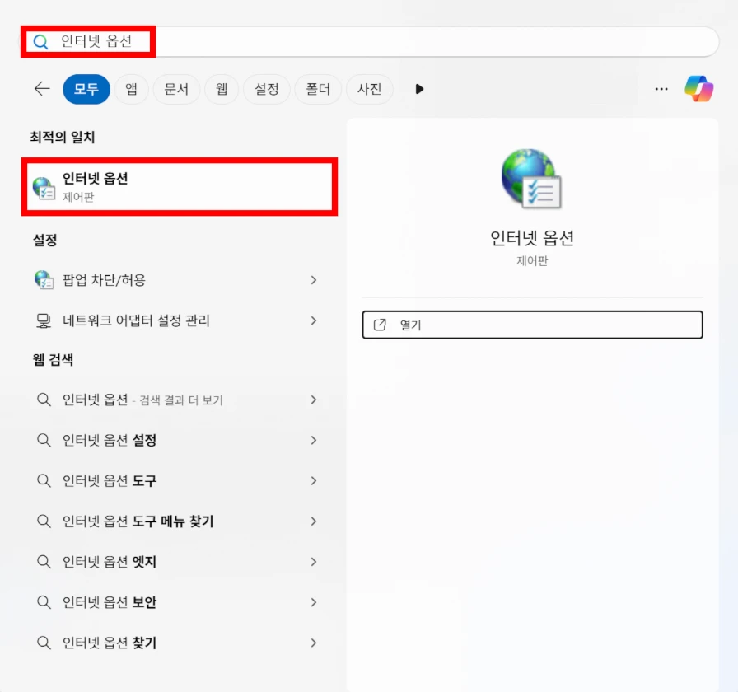Expand chevron for 검색 결과 더 보기 row
738x692 pixels.
pos(314,400)
